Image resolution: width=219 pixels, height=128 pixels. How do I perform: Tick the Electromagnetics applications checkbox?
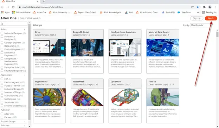coord(2,82)
